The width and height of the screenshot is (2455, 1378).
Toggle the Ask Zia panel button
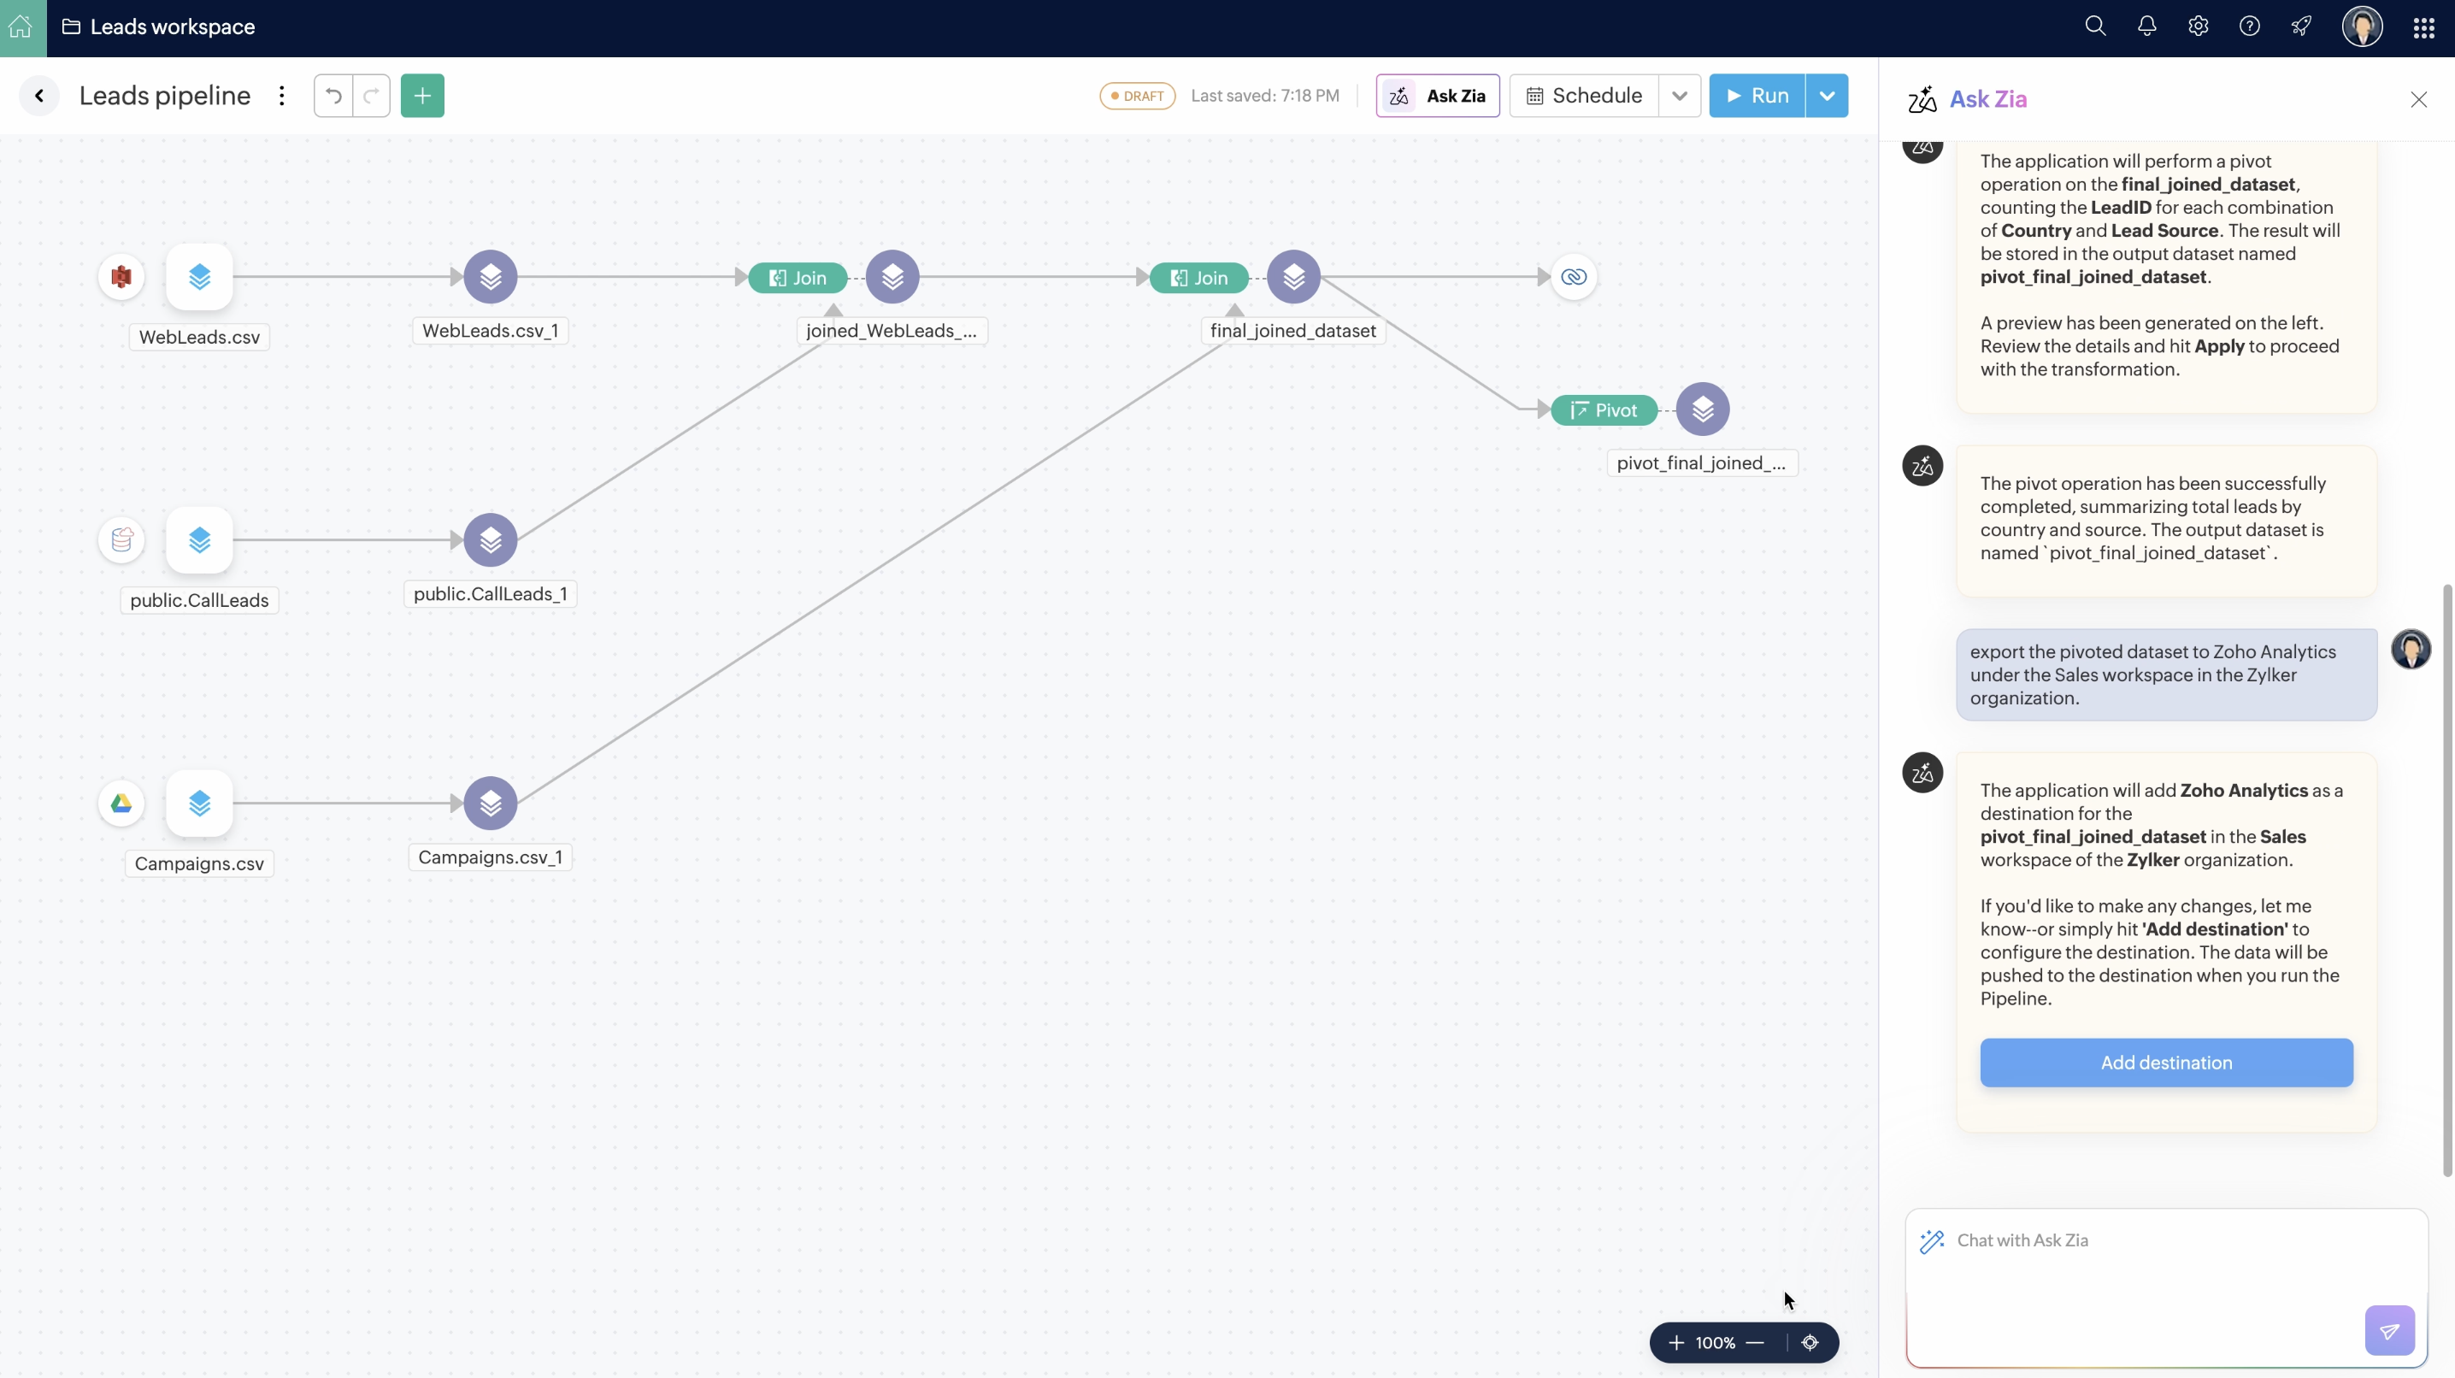(x=1437, y=95)
